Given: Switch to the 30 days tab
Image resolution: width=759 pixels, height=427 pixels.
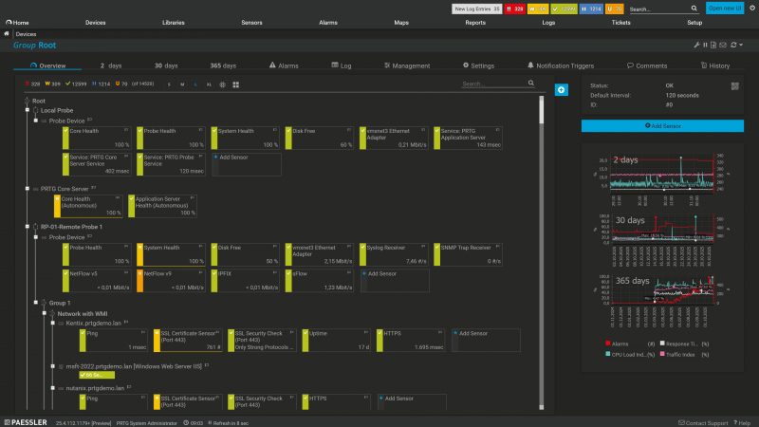Looking at the screenshot, I should 166,65.
